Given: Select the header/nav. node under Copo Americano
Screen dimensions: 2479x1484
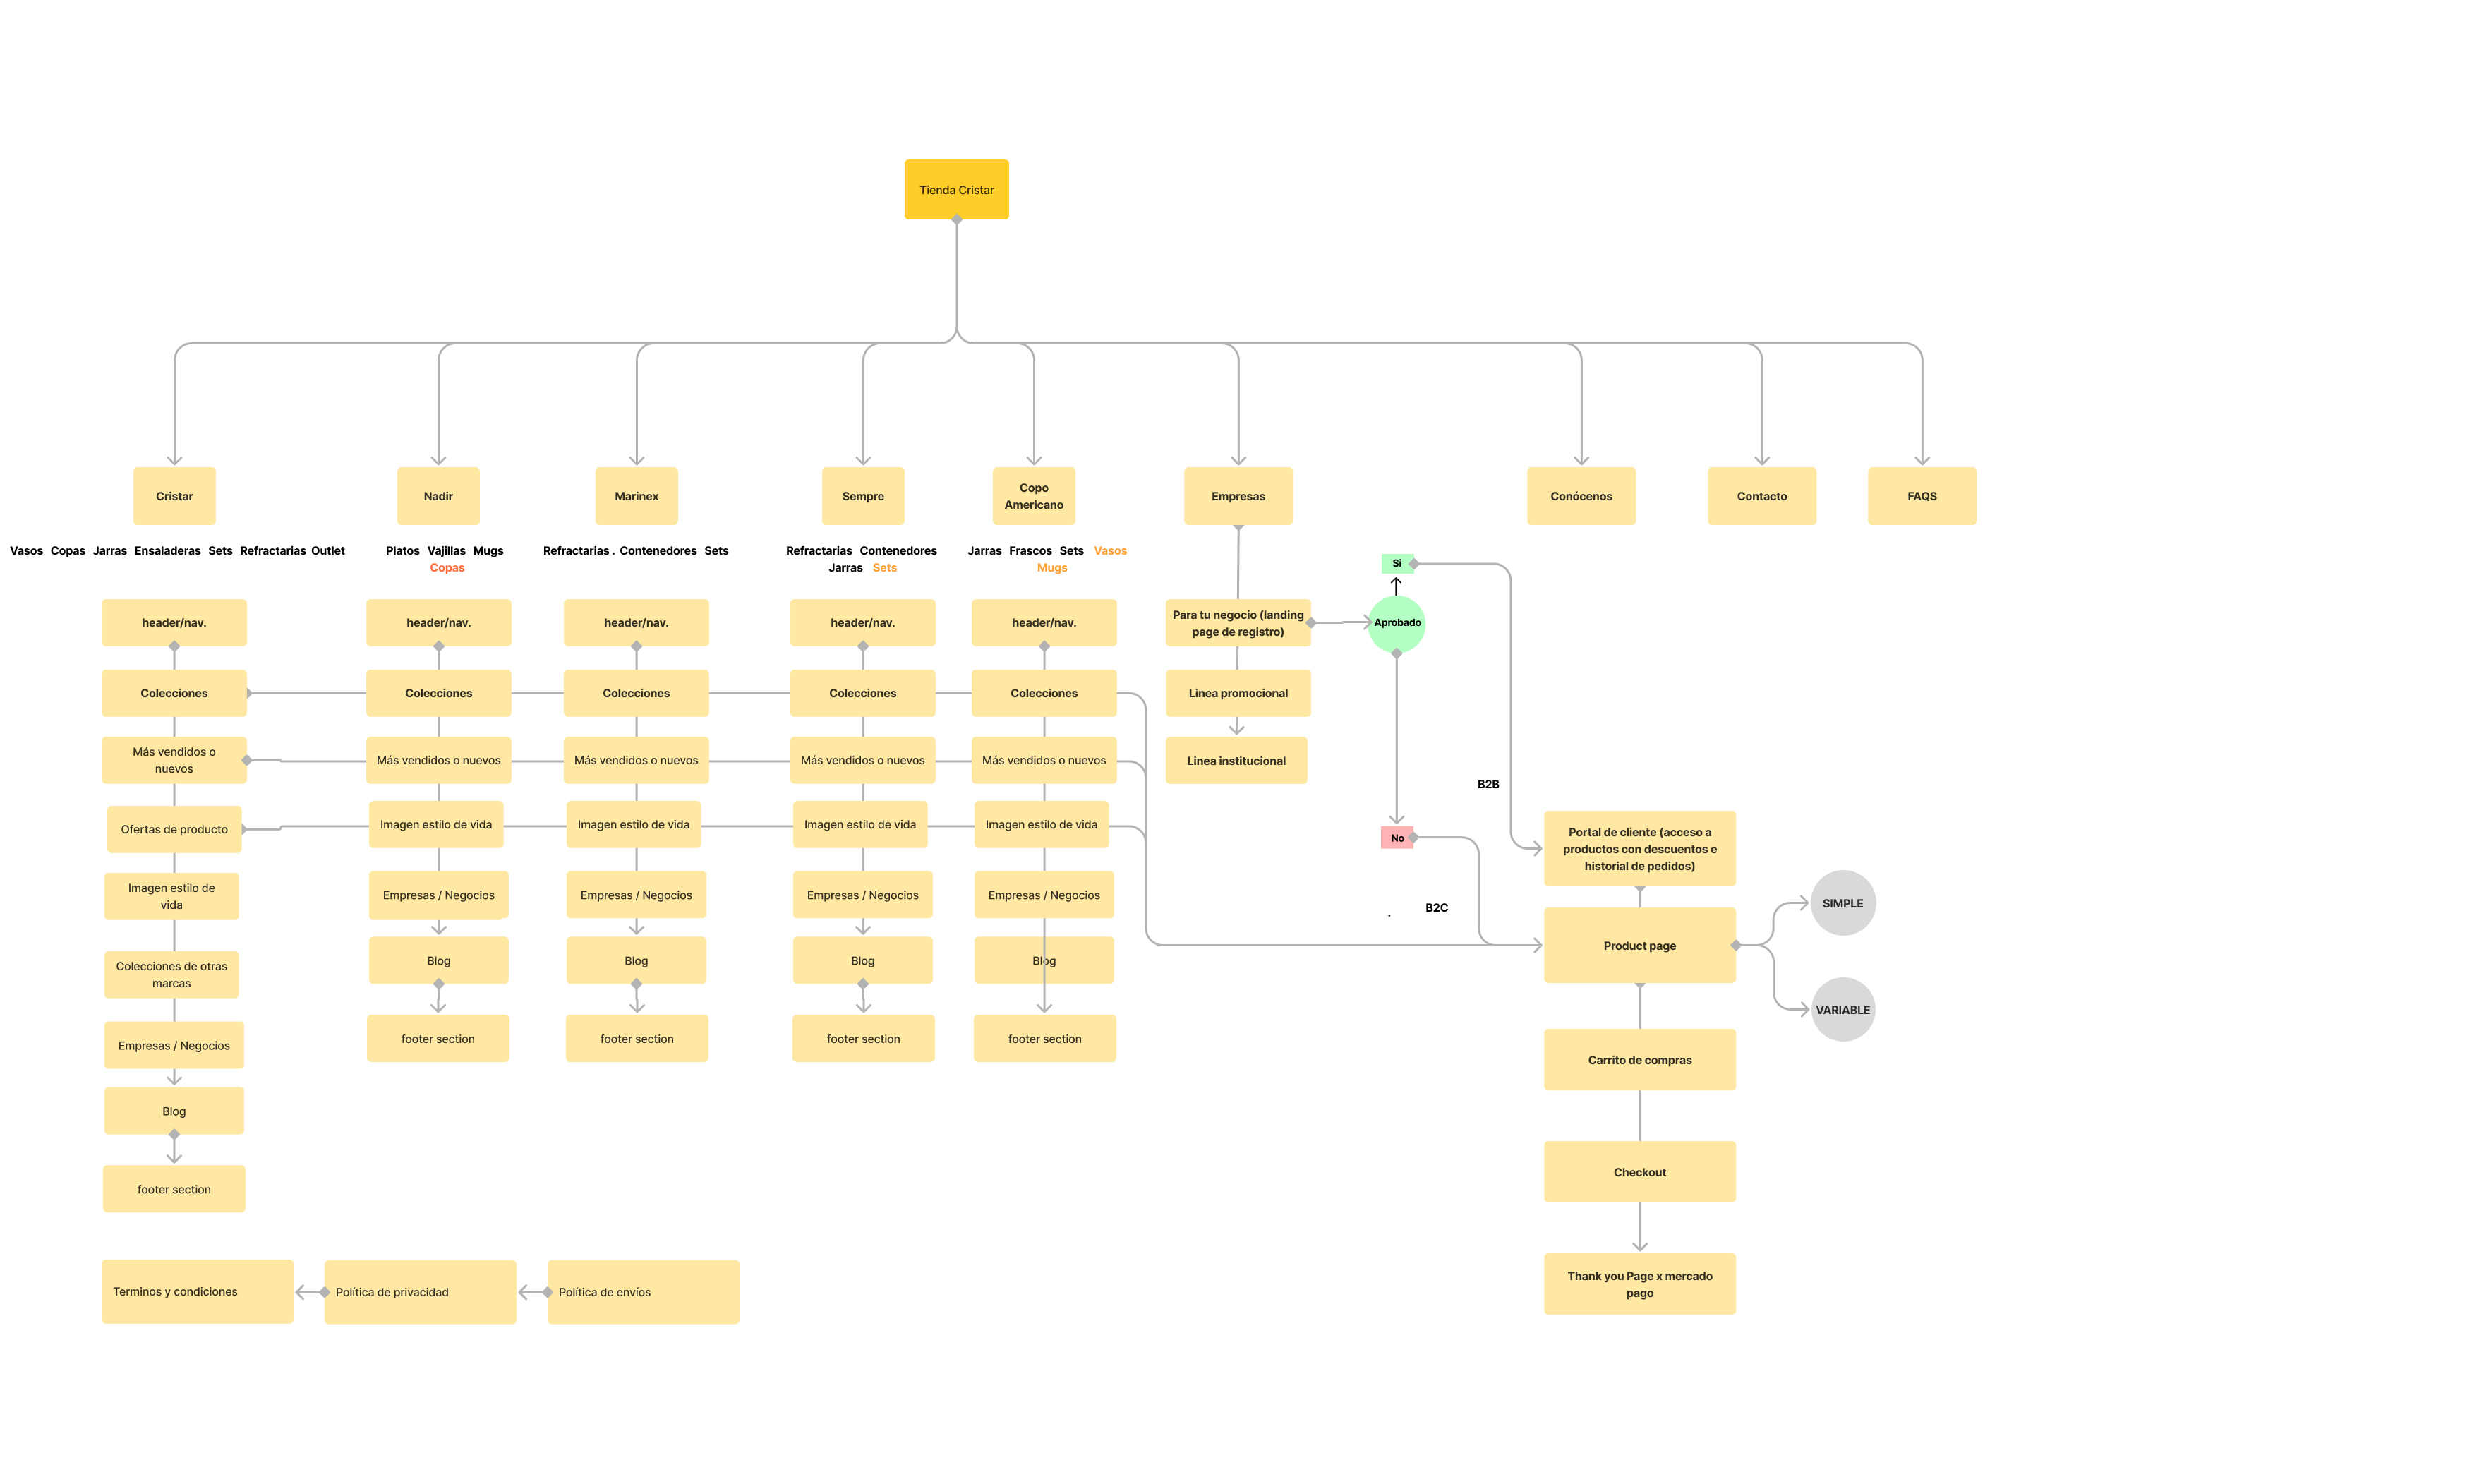Looking at the screenshot, I should [x=1044, y=623].
